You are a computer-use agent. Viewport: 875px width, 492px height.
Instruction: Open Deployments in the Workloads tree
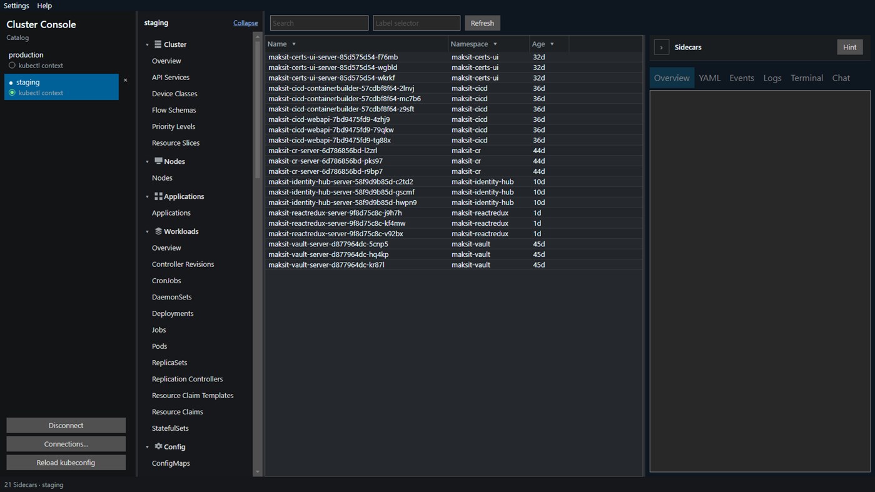point(173,314)
